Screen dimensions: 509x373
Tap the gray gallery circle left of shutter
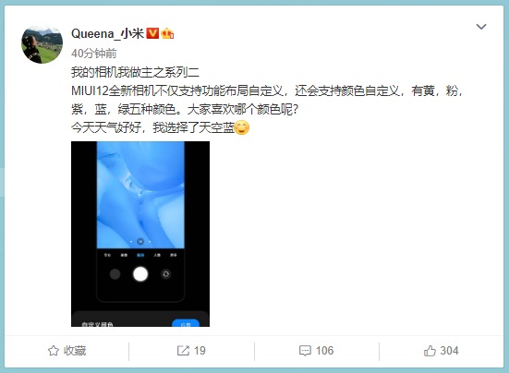(x=115, y=274)
